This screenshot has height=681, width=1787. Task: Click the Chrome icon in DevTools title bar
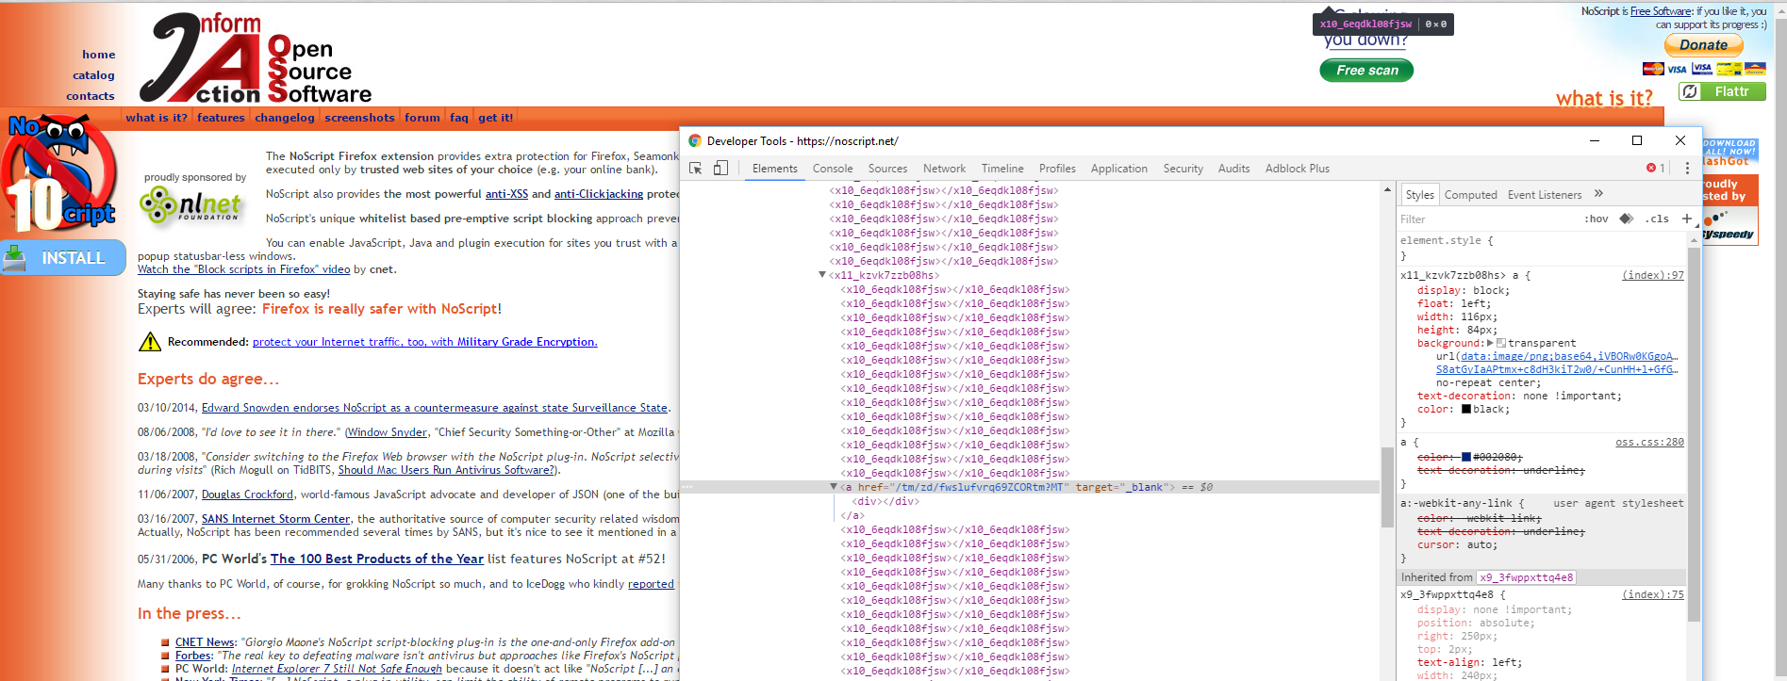point(695,140)
